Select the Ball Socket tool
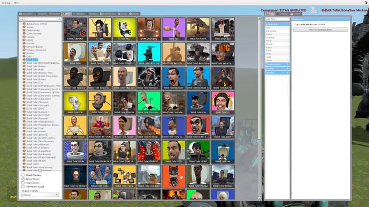 [277, 31]
